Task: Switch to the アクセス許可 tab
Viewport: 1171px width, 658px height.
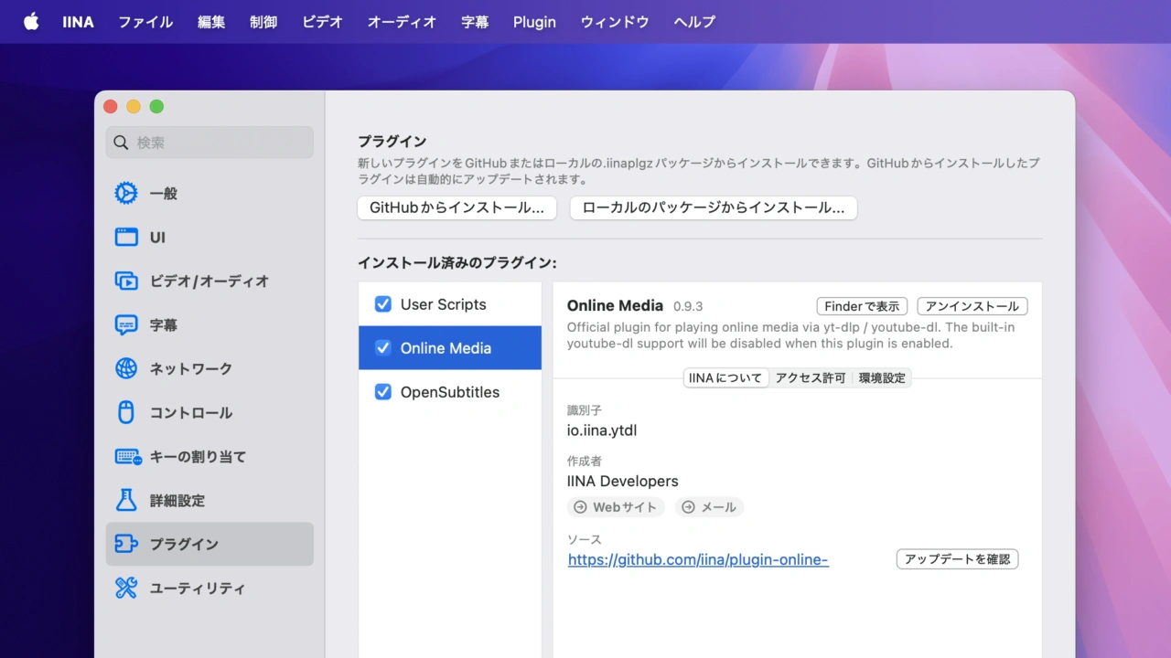Action: coord(810,378)
